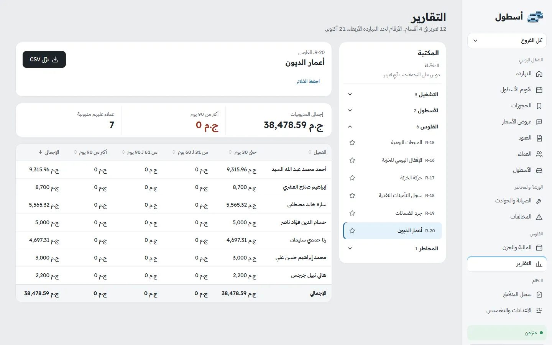Image resolution: width=552 pixels, height=345 pixels.
Task: Click the home icon for النهارده
Action: click(x=539, y=74)
